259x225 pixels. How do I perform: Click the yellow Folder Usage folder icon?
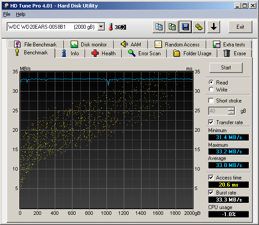tap(177, 53)
